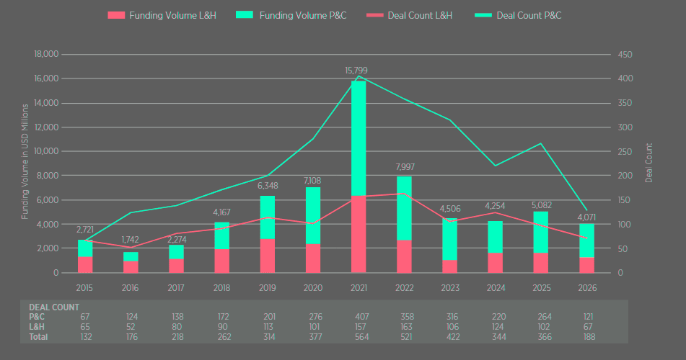The image size is (686, 360).
Task: Click the 2016 x-axis label
Action: click(x=130, y=288)
